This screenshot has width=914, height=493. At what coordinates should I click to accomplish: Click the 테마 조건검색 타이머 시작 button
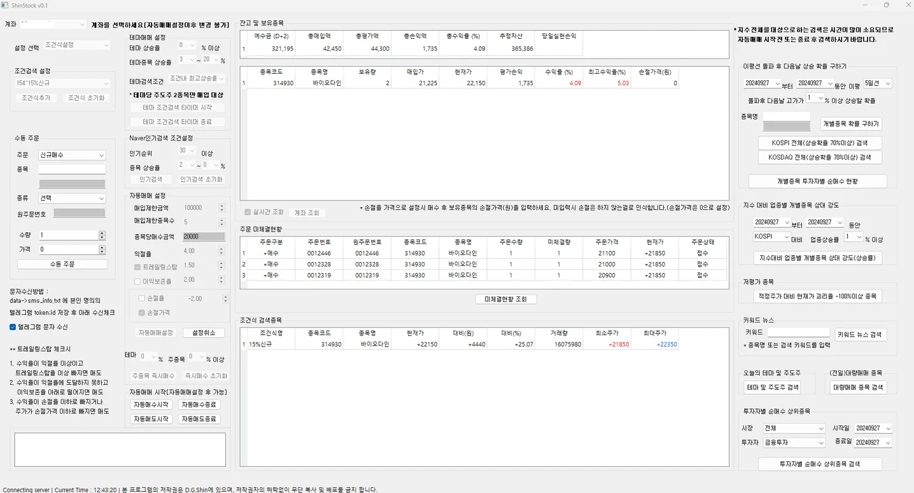178,108
